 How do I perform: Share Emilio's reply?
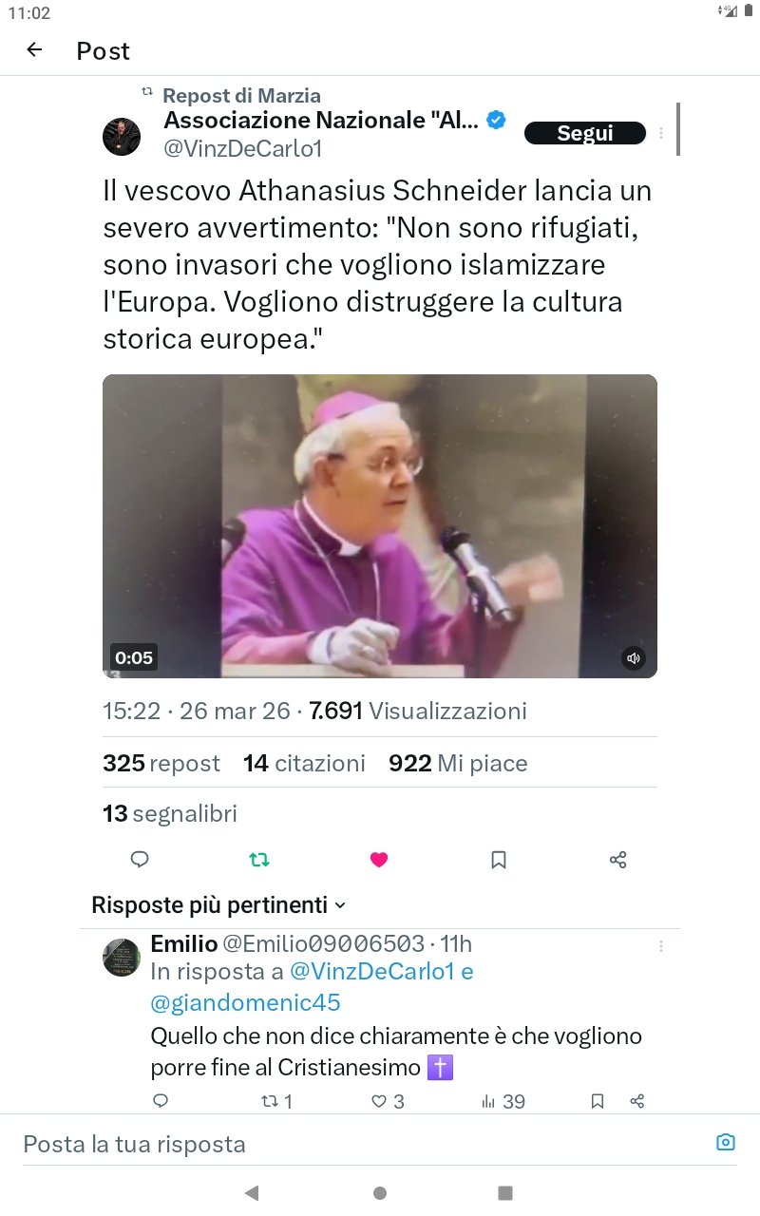(x=637, y=1101)
